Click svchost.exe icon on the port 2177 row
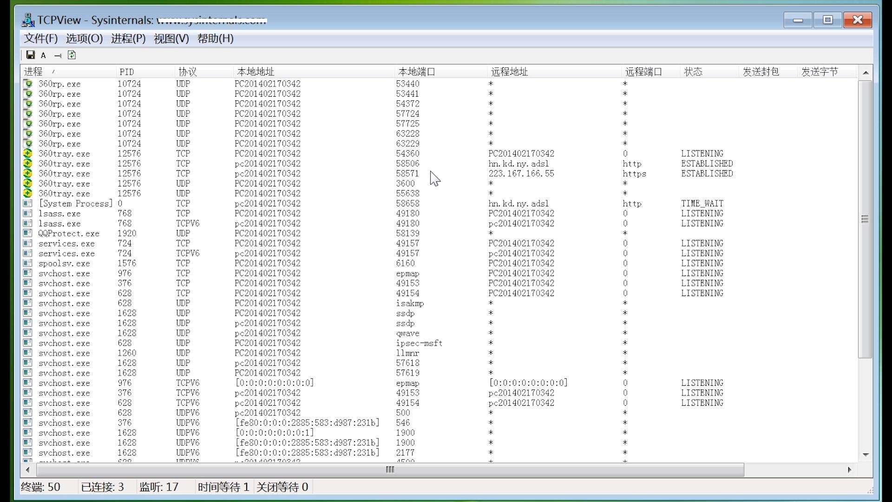 tap(28, 453)
